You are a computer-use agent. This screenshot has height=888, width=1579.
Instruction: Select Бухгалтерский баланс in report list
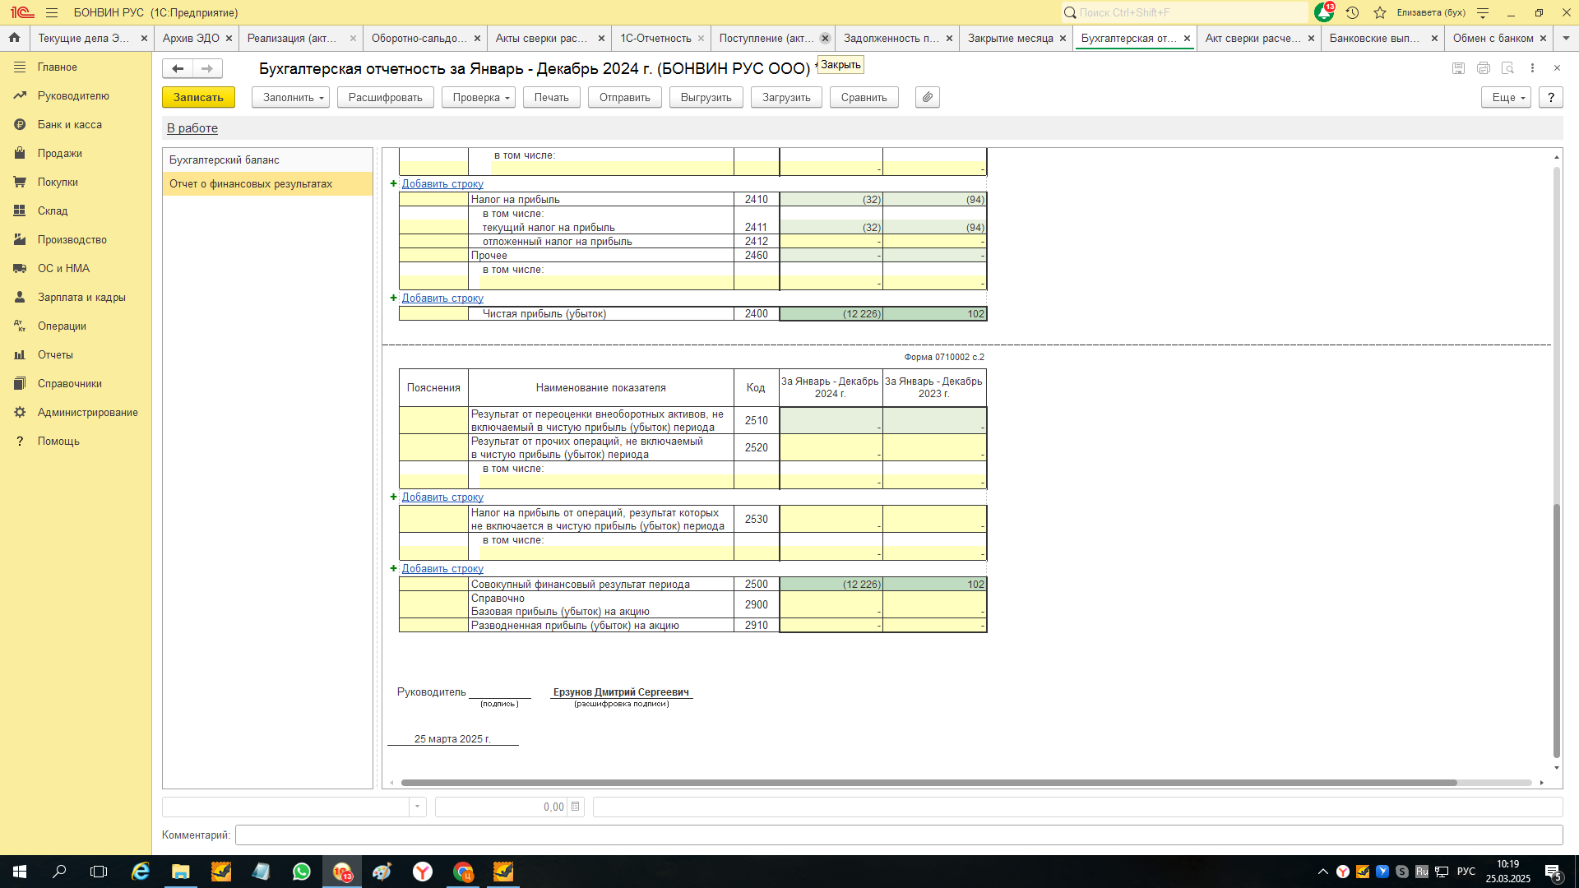click(224, 160)
